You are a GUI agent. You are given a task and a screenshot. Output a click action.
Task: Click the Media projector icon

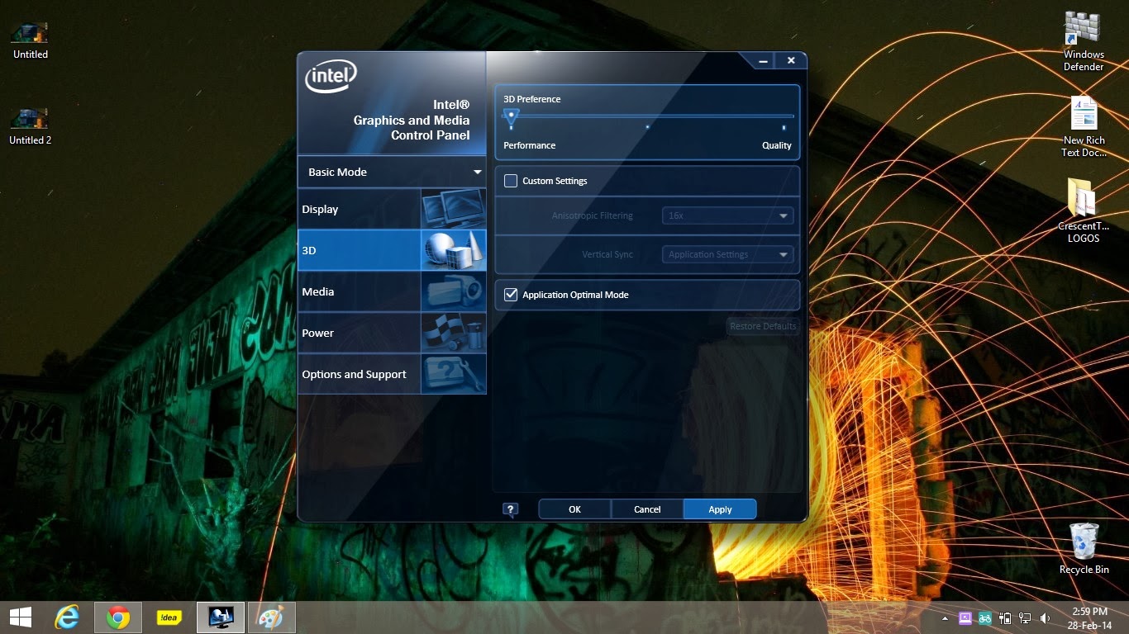tap(452, 291)
